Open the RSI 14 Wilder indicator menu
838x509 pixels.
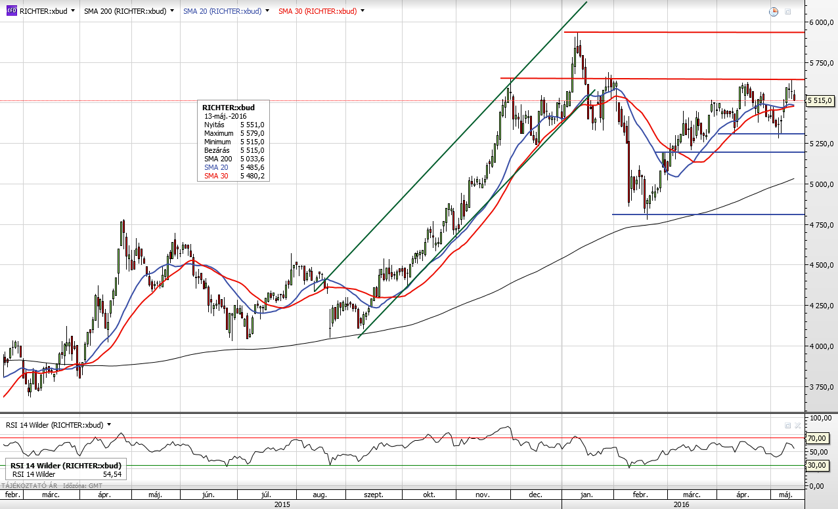tap(109, 425)
